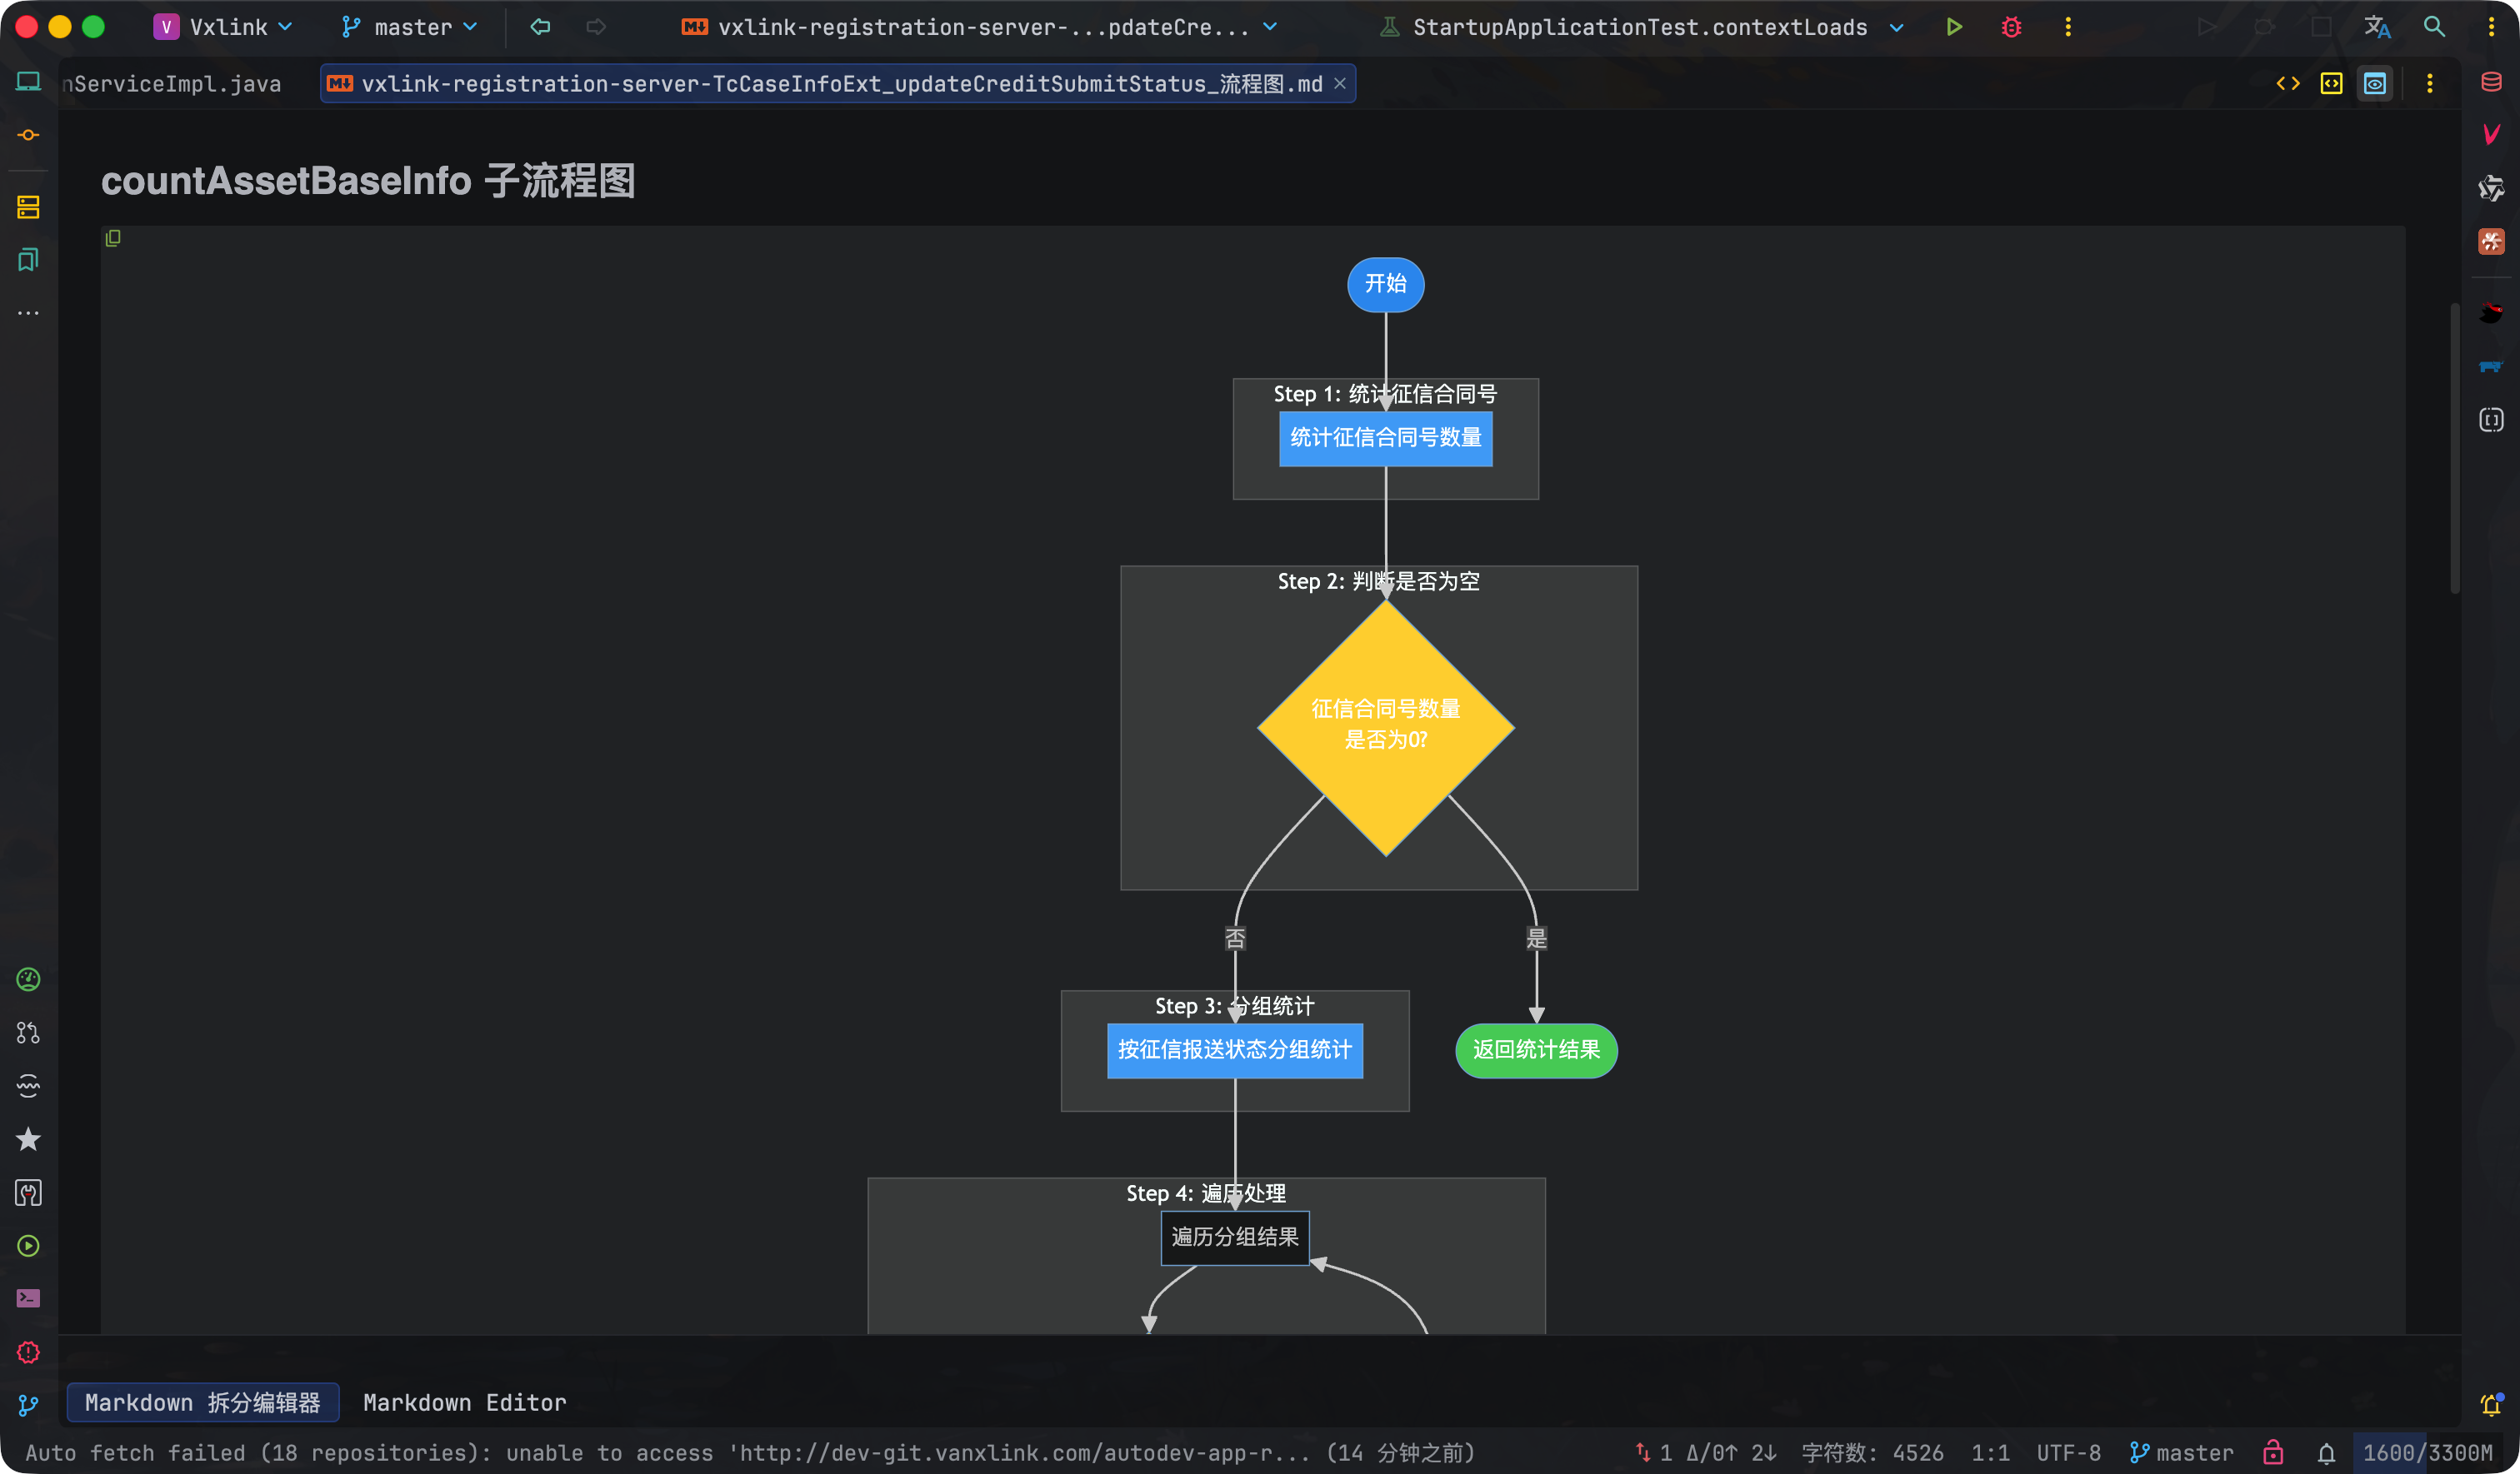Click the red Debug bug icon

pos(2011,27)
